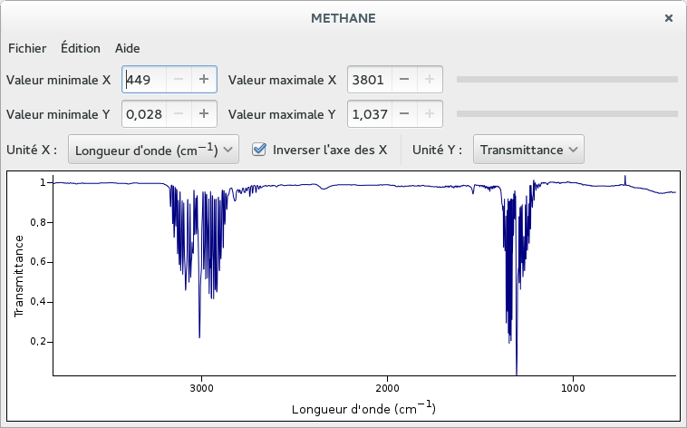
Task: Decrease Valeur maximale Y with minus button
Action: [x=404, y=114]
